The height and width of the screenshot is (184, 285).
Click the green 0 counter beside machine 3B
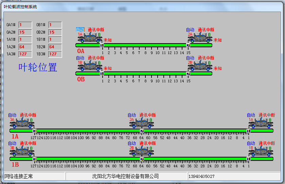31,148
